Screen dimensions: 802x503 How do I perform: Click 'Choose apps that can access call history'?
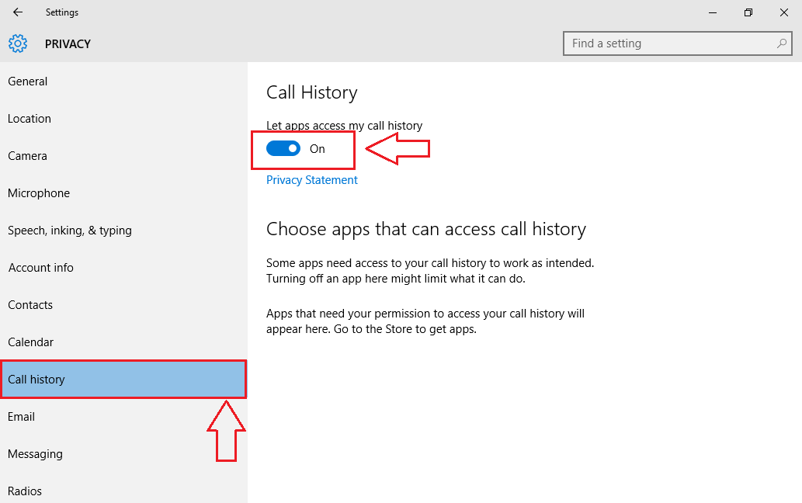click(426, 229)
